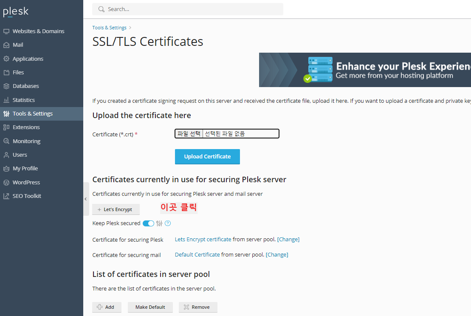The image size is (471, 316).
Task: Collapse the sidebar with the arrow handle
Action: tap(86, 199)
